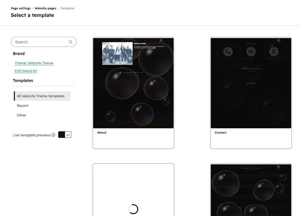The width and height of the screenshot is (301, 216).
Task: Select the Recent templates filter
Action: (22, 106)
